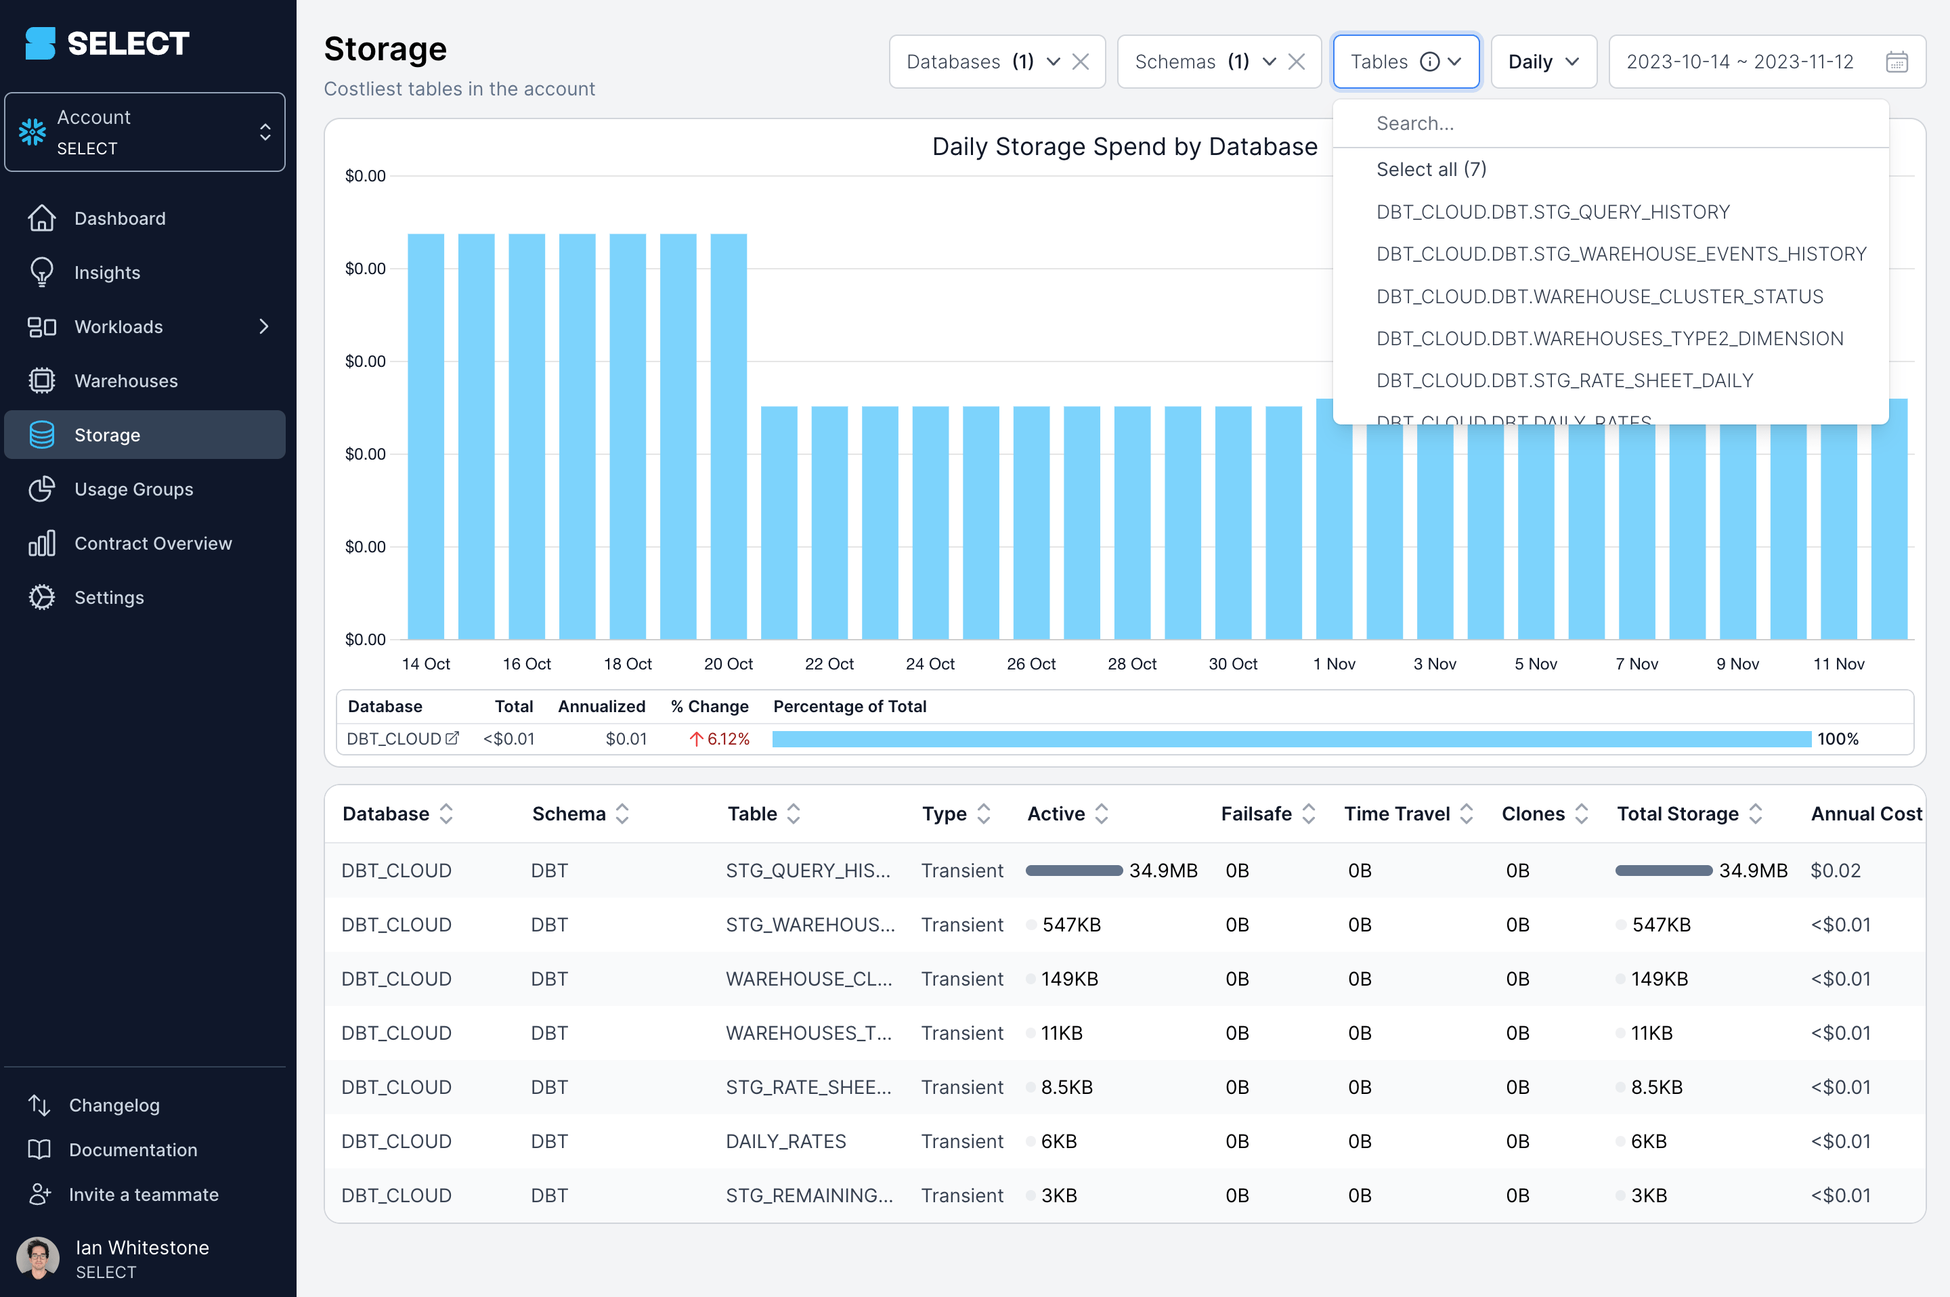Select DBT_CLOUD.DBT.STG_QUERY_HISTORY in table list
The width and height of the screenshot is (1950, 1297).
coord(1552,212)
